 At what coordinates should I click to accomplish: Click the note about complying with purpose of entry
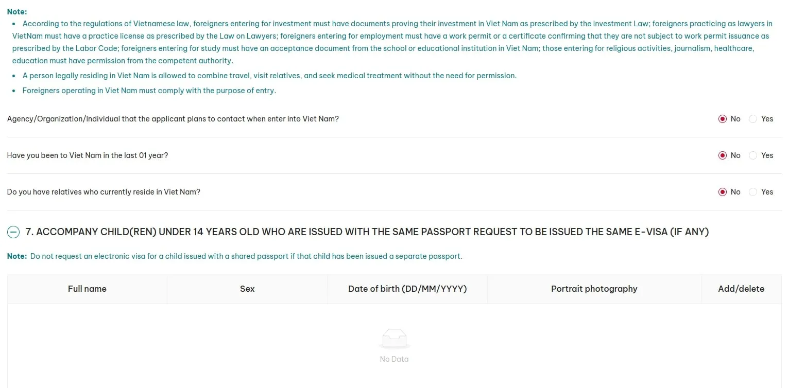click(x=149, y=91)
